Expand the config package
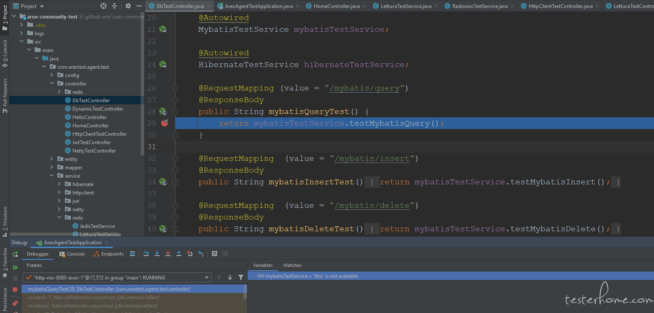 pyautogui.click(x=52, y=75)
